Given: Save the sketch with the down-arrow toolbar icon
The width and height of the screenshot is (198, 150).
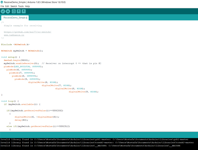Looking at the screenshot, I should click(24, 11).
